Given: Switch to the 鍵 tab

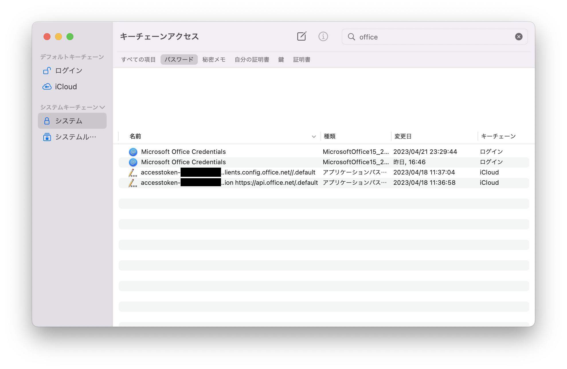Looking at the screenshot, I should tap(281, 59).
